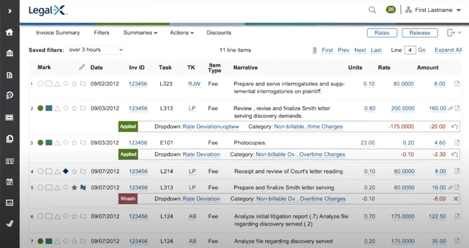Open Non-billable..rtime Charges category on row 2
Image resolution: width=469 pixels, height=248 pixels.
point(308,127)
